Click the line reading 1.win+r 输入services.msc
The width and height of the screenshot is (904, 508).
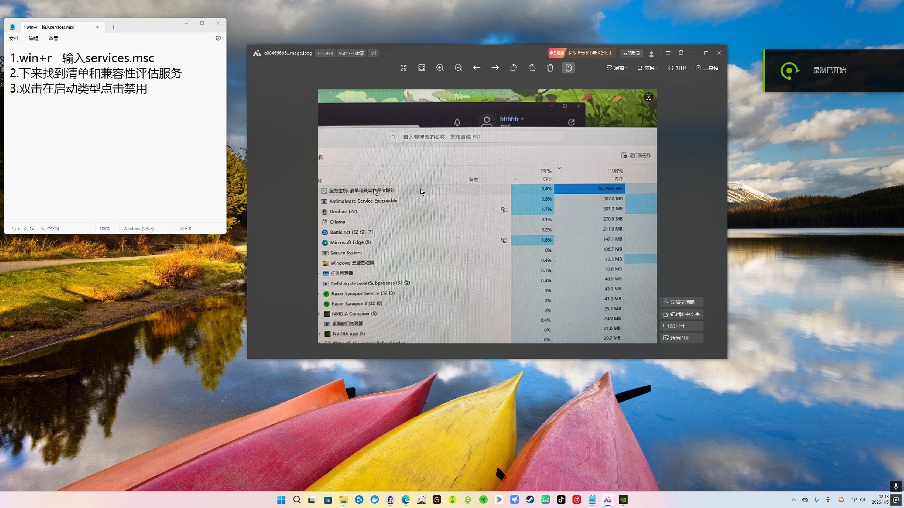pos(82,58)
